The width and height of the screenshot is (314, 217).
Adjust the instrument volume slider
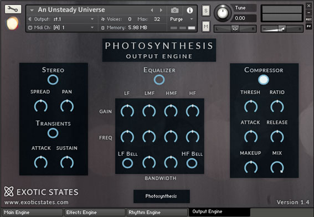tap(282, 29)
